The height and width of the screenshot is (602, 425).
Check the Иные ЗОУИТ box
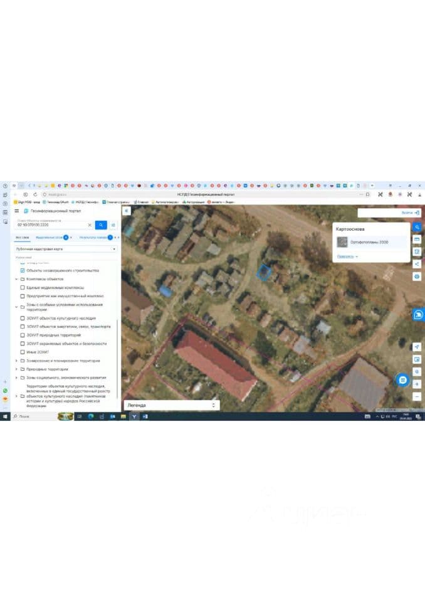click(x=23, y=352)
